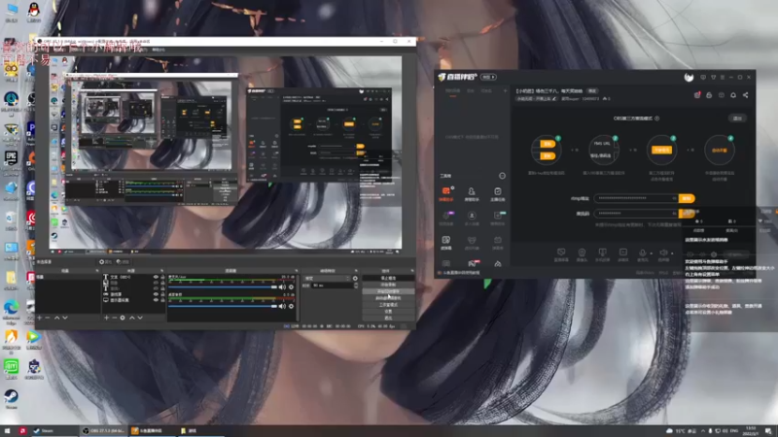Toggle visibility of 游戏源 source
Viewport: 778px width, 437px height.
pos(156,294)
